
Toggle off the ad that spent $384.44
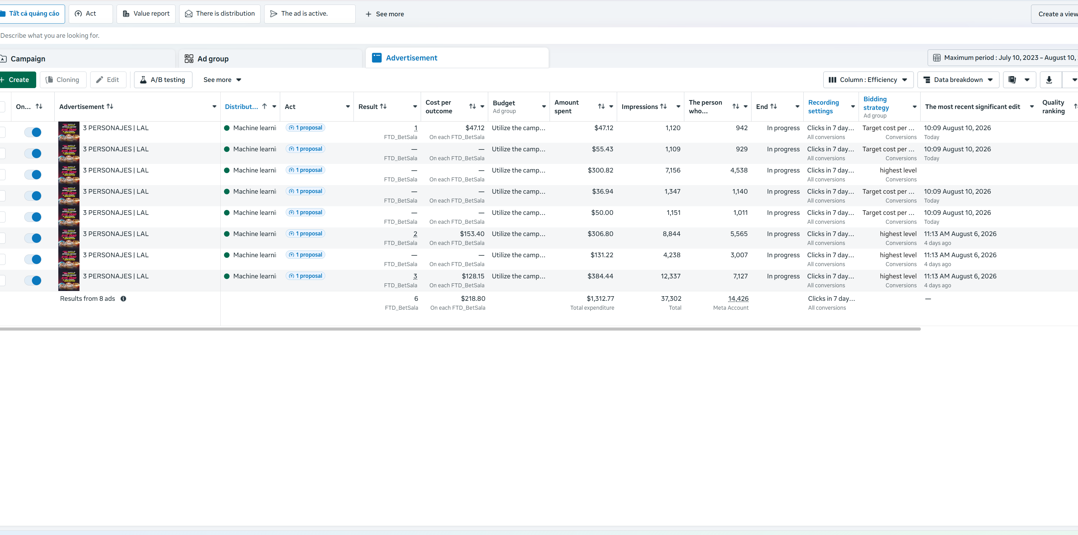coord(33,281)
